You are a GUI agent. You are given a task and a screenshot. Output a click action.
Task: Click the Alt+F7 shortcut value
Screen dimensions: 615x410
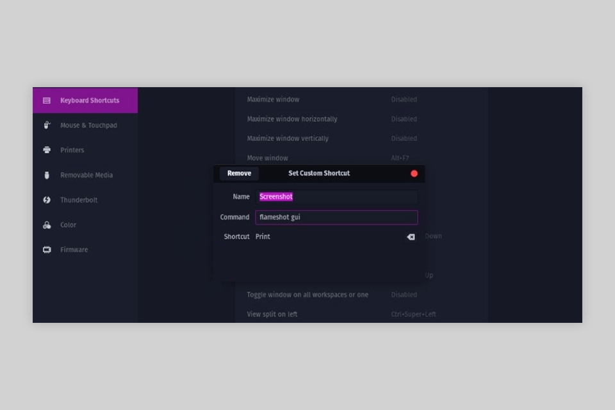pos(400,158)
